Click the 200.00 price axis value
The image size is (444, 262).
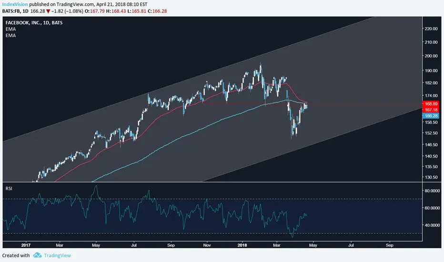tap(431, 56)
